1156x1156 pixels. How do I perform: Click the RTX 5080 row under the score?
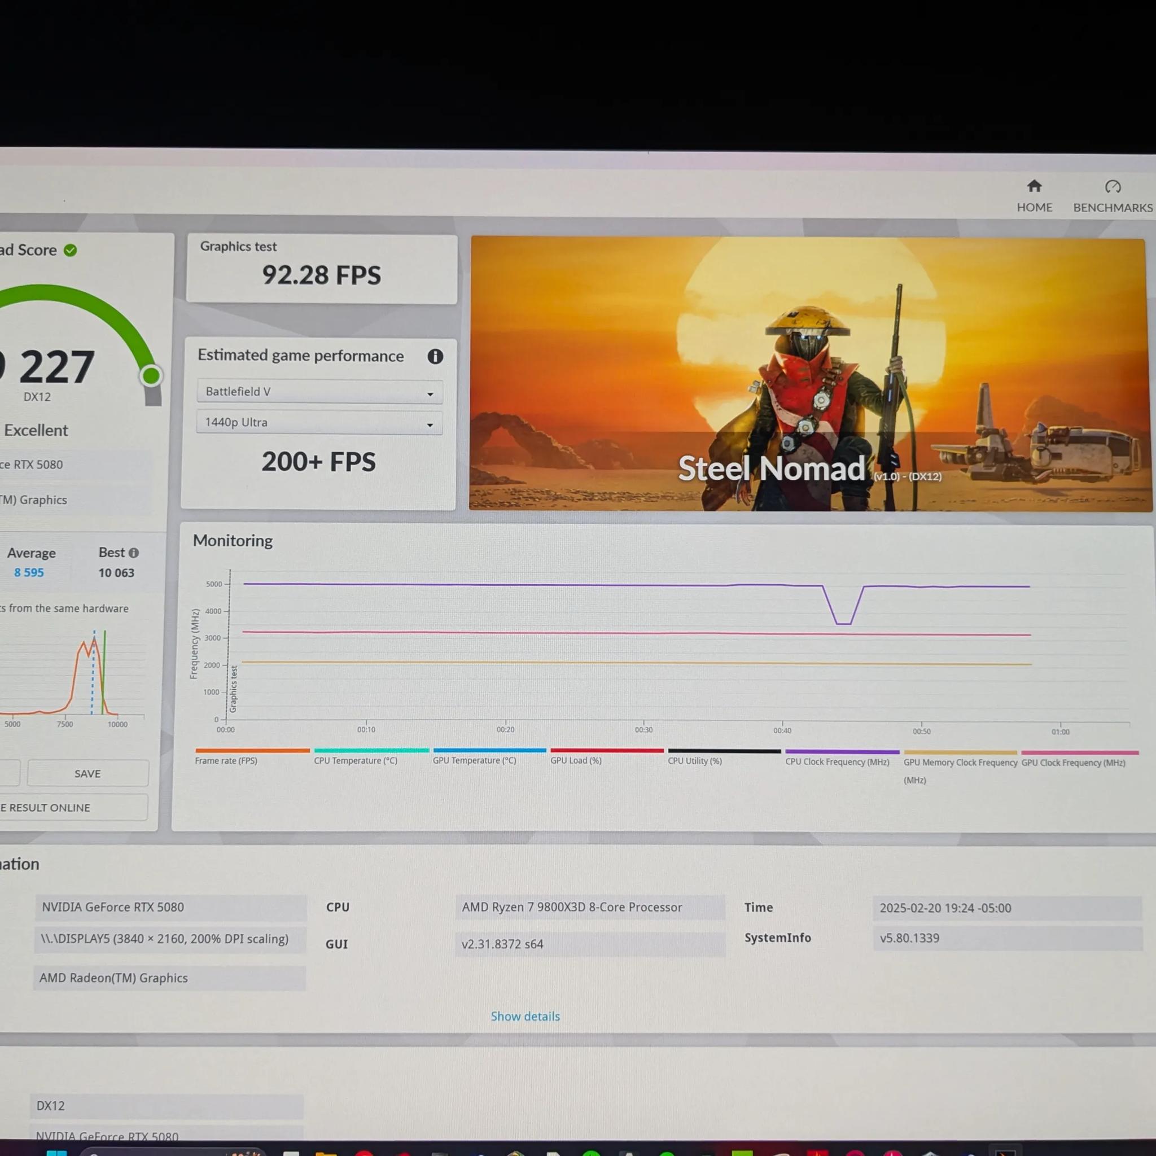click(x=75, y=465)
